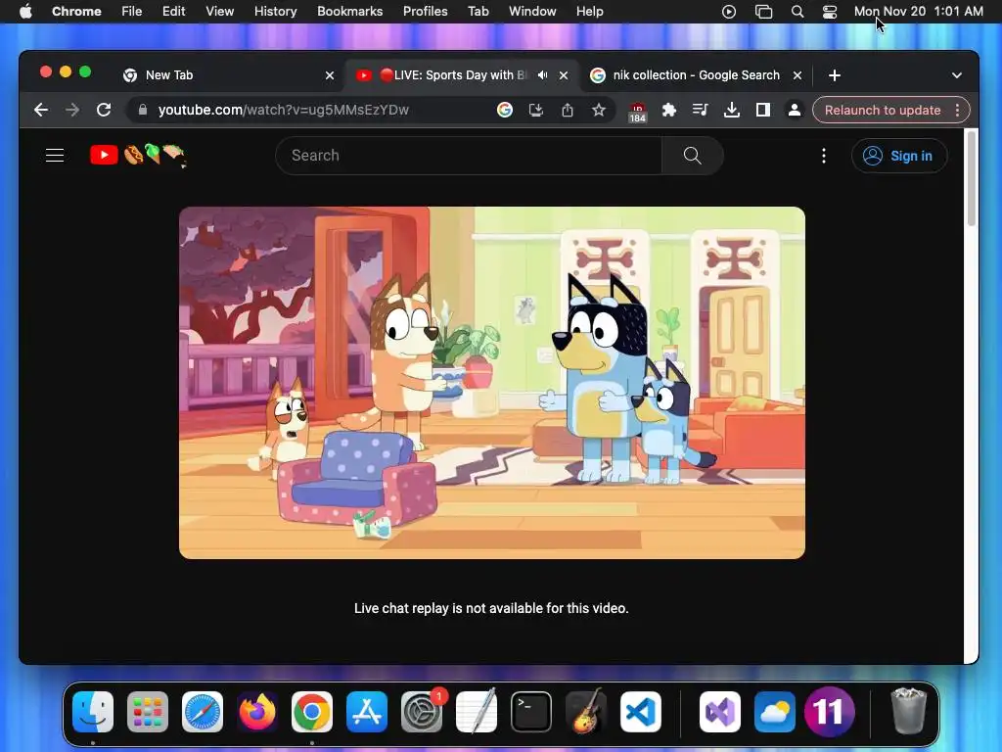Launch GarageBand from the Dock
This screenshot has width=1002, height=752.
coord(586,712)
